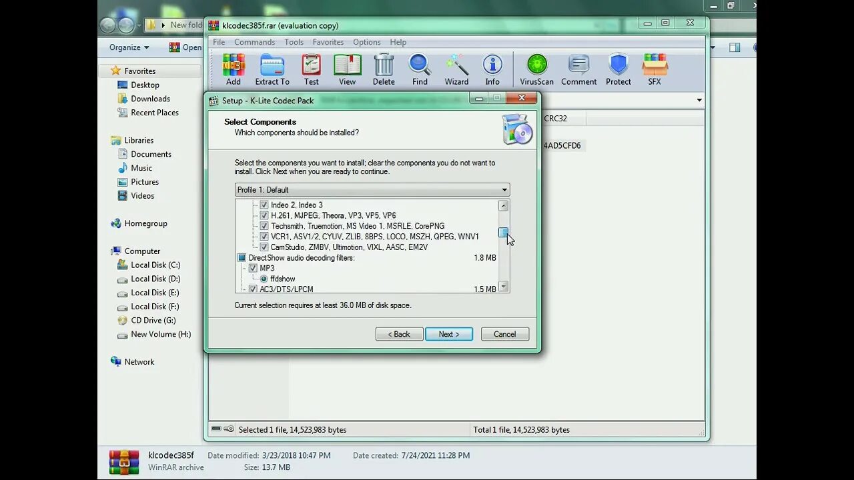This screenshot has height=480, width=854.
Task: Open the Find tool in WinRAR
Action: click(x=420, y=70)
